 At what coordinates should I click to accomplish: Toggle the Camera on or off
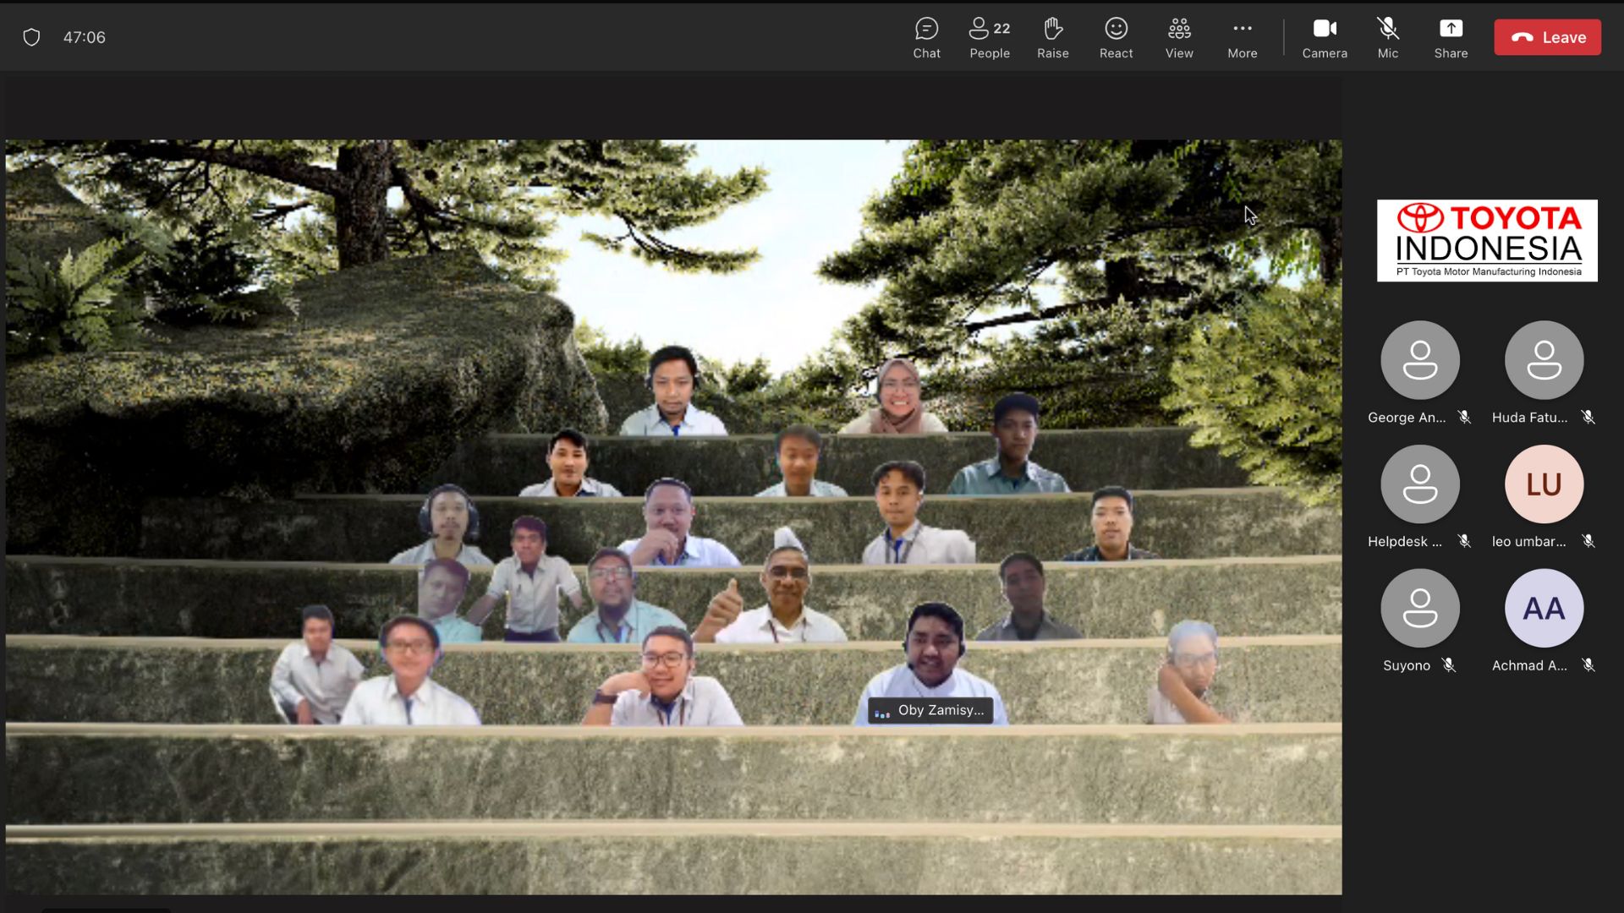click(1325, 38)
